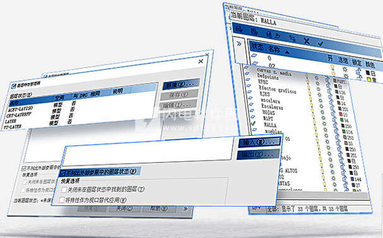Select the 状态 column header
Viewport: 383px width, 238px height.
[257, 47]
